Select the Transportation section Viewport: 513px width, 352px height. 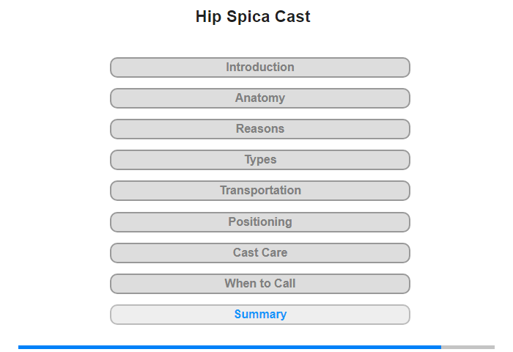coord(259,191)
